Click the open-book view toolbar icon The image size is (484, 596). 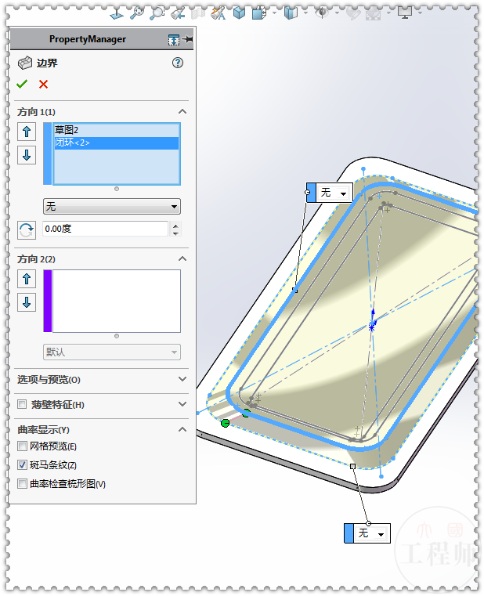pyautogui.click(x=291, y=13)
